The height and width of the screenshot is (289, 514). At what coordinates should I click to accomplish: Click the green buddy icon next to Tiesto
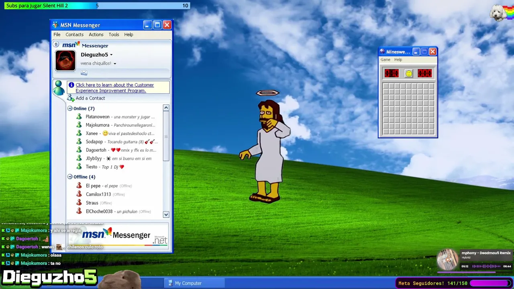(x=79, y=167)
